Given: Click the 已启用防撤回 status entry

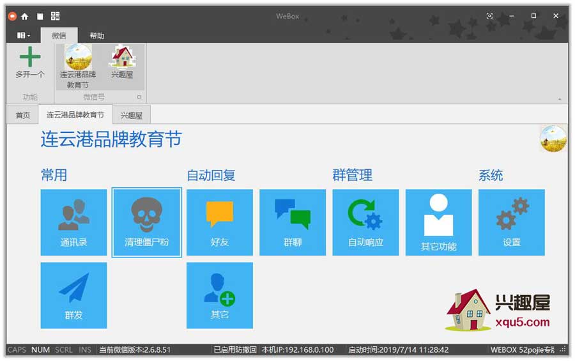Looking at the screenshot, I should point(235,349).
